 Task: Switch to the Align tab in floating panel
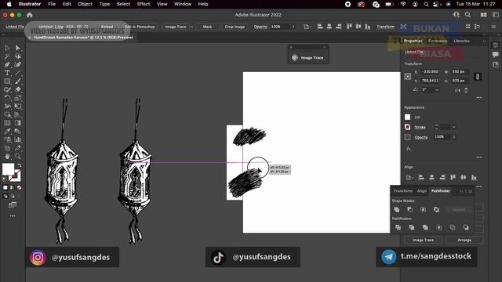click(x=422, y=191)
